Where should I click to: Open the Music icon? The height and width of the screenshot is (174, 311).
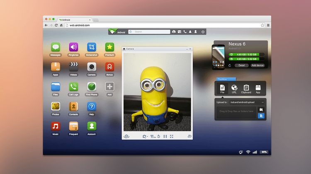coord(56,126)
